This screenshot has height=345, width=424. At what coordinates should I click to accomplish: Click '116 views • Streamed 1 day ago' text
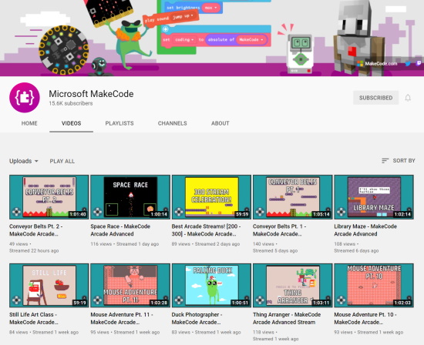125,244
